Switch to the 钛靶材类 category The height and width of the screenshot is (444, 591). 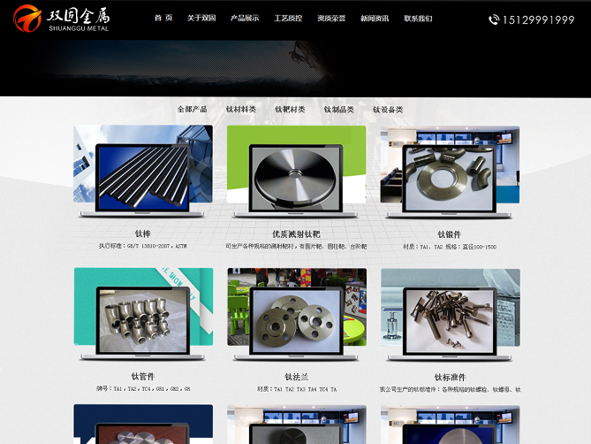[290, 110]
